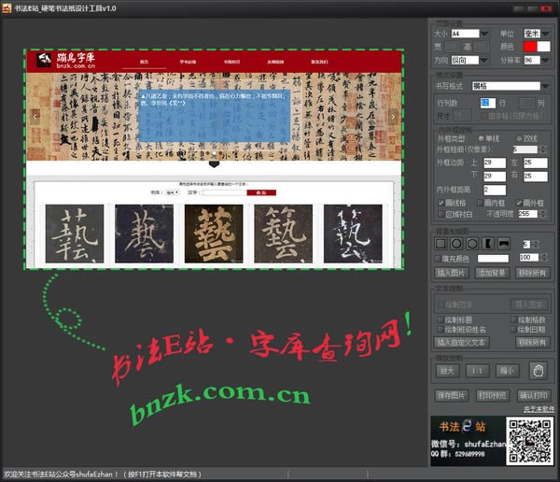Click the 保存图片 button
The image size is (560, 482).
tap(453, 395)
